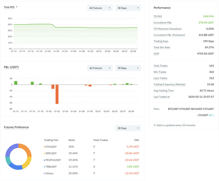
Task: Open 30 Days dropdown in P&L chart
Action: [128, 68]
